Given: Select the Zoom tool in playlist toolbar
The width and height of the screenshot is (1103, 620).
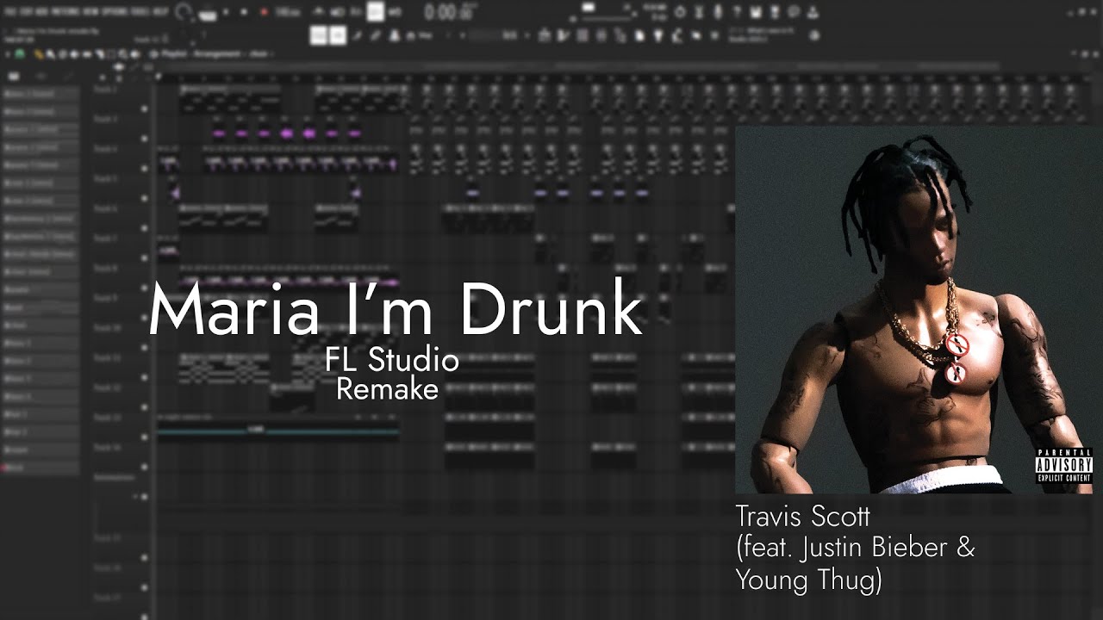Looking at the screenshot, I should tap(122, 54).
